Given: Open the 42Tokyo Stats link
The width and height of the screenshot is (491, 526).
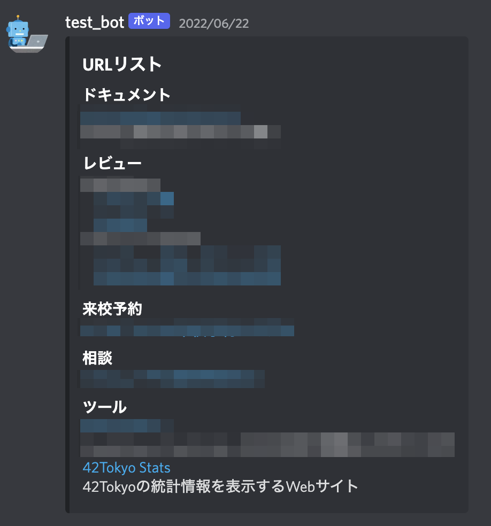Looking at the screenshot, I should pyautogui.click(x=127, y=468).
